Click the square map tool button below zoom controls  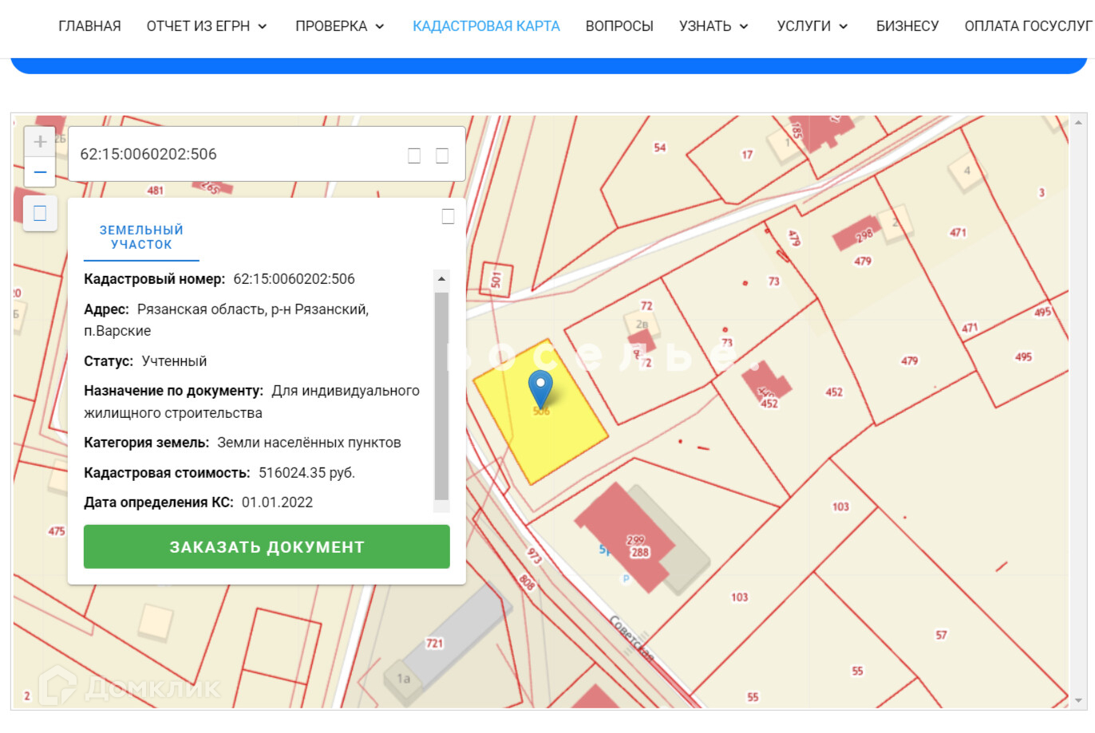[40, 213]
